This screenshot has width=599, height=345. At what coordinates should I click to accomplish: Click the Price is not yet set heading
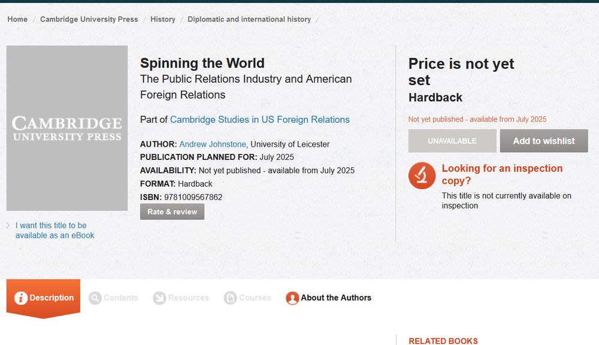pyautogui.click(x=461, y=72)
